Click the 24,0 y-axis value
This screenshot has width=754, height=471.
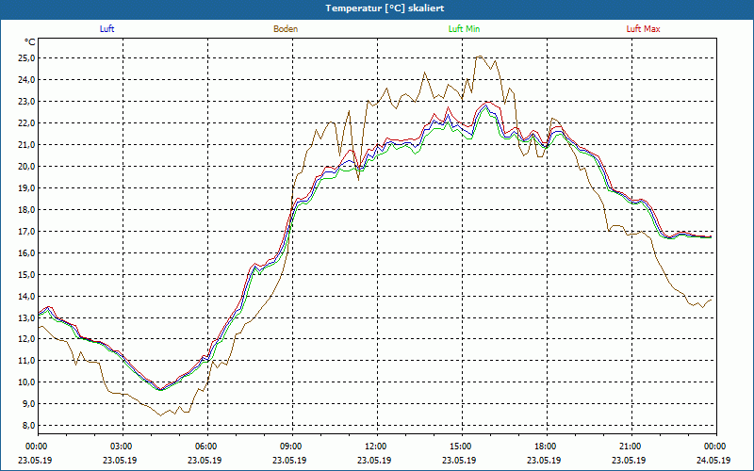[x=27, y=80]
